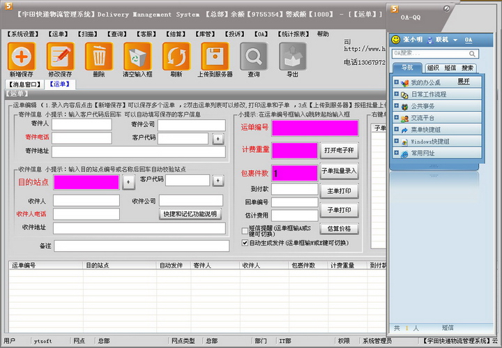Click the 新增保存 (add and save) icon

point(22,56)
